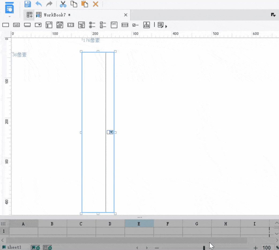279x250 pixels.
Task: Click the Paste clipboard icon
Action: pos(85,4)
